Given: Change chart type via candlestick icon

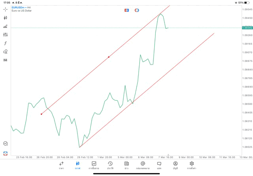Looking at the screenshot, I should click(x=6, y=18).
